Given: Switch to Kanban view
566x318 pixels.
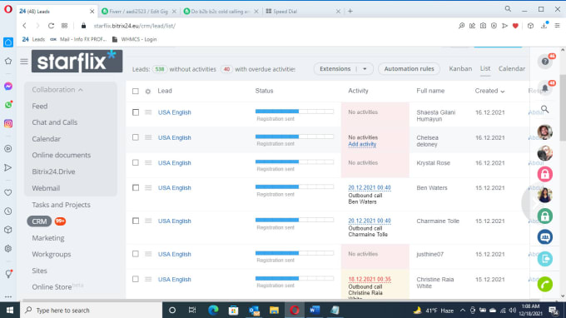Looking at the screenshot, I should (460, 68).
